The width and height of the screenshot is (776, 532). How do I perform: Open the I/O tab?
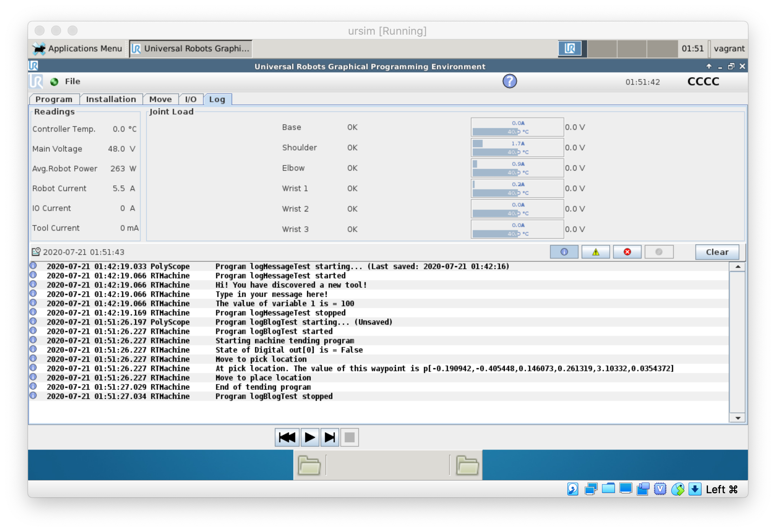pos(191,99)
